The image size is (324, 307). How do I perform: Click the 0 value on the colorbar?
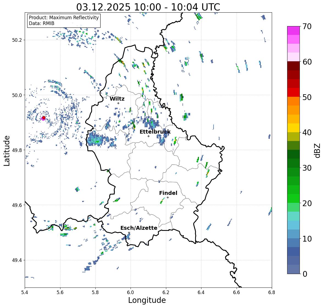(305, 274)
